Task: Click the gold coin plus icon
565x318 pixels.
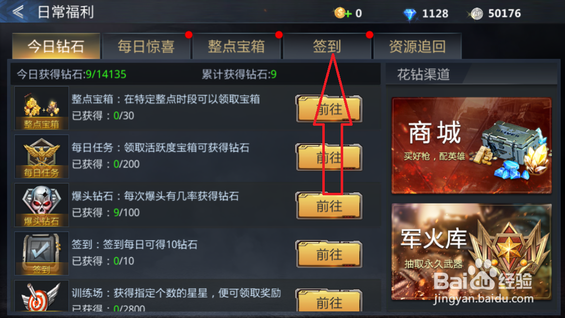Action: [343, 13]
